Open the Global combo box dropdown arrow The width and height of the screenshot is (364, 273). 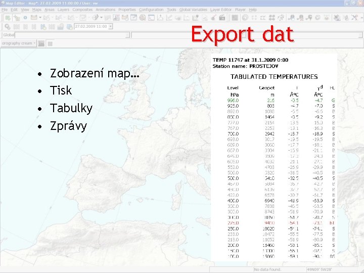[127, 35]
